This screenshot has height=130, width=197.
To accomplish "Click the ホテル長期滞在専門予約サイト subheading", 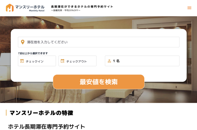I will [47, 127].
